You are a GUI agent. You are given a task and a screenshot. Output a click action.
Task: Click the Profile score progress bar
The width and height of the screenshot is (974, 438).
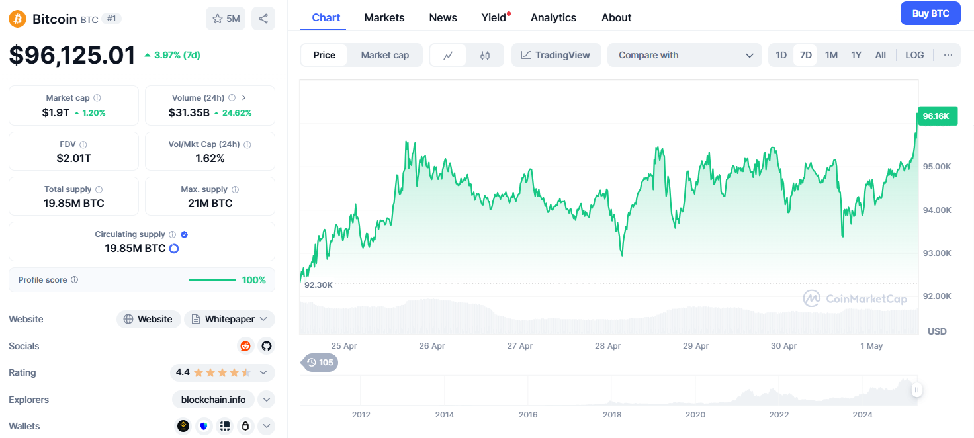tap(212, 280)
